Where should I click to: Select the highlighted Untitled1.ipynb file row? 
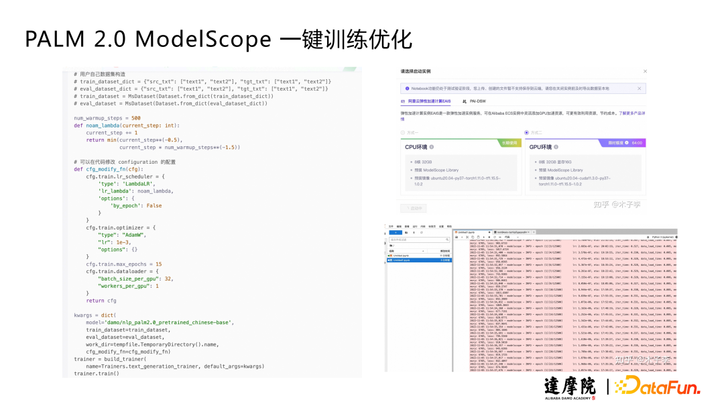click(x=419, y=260)
